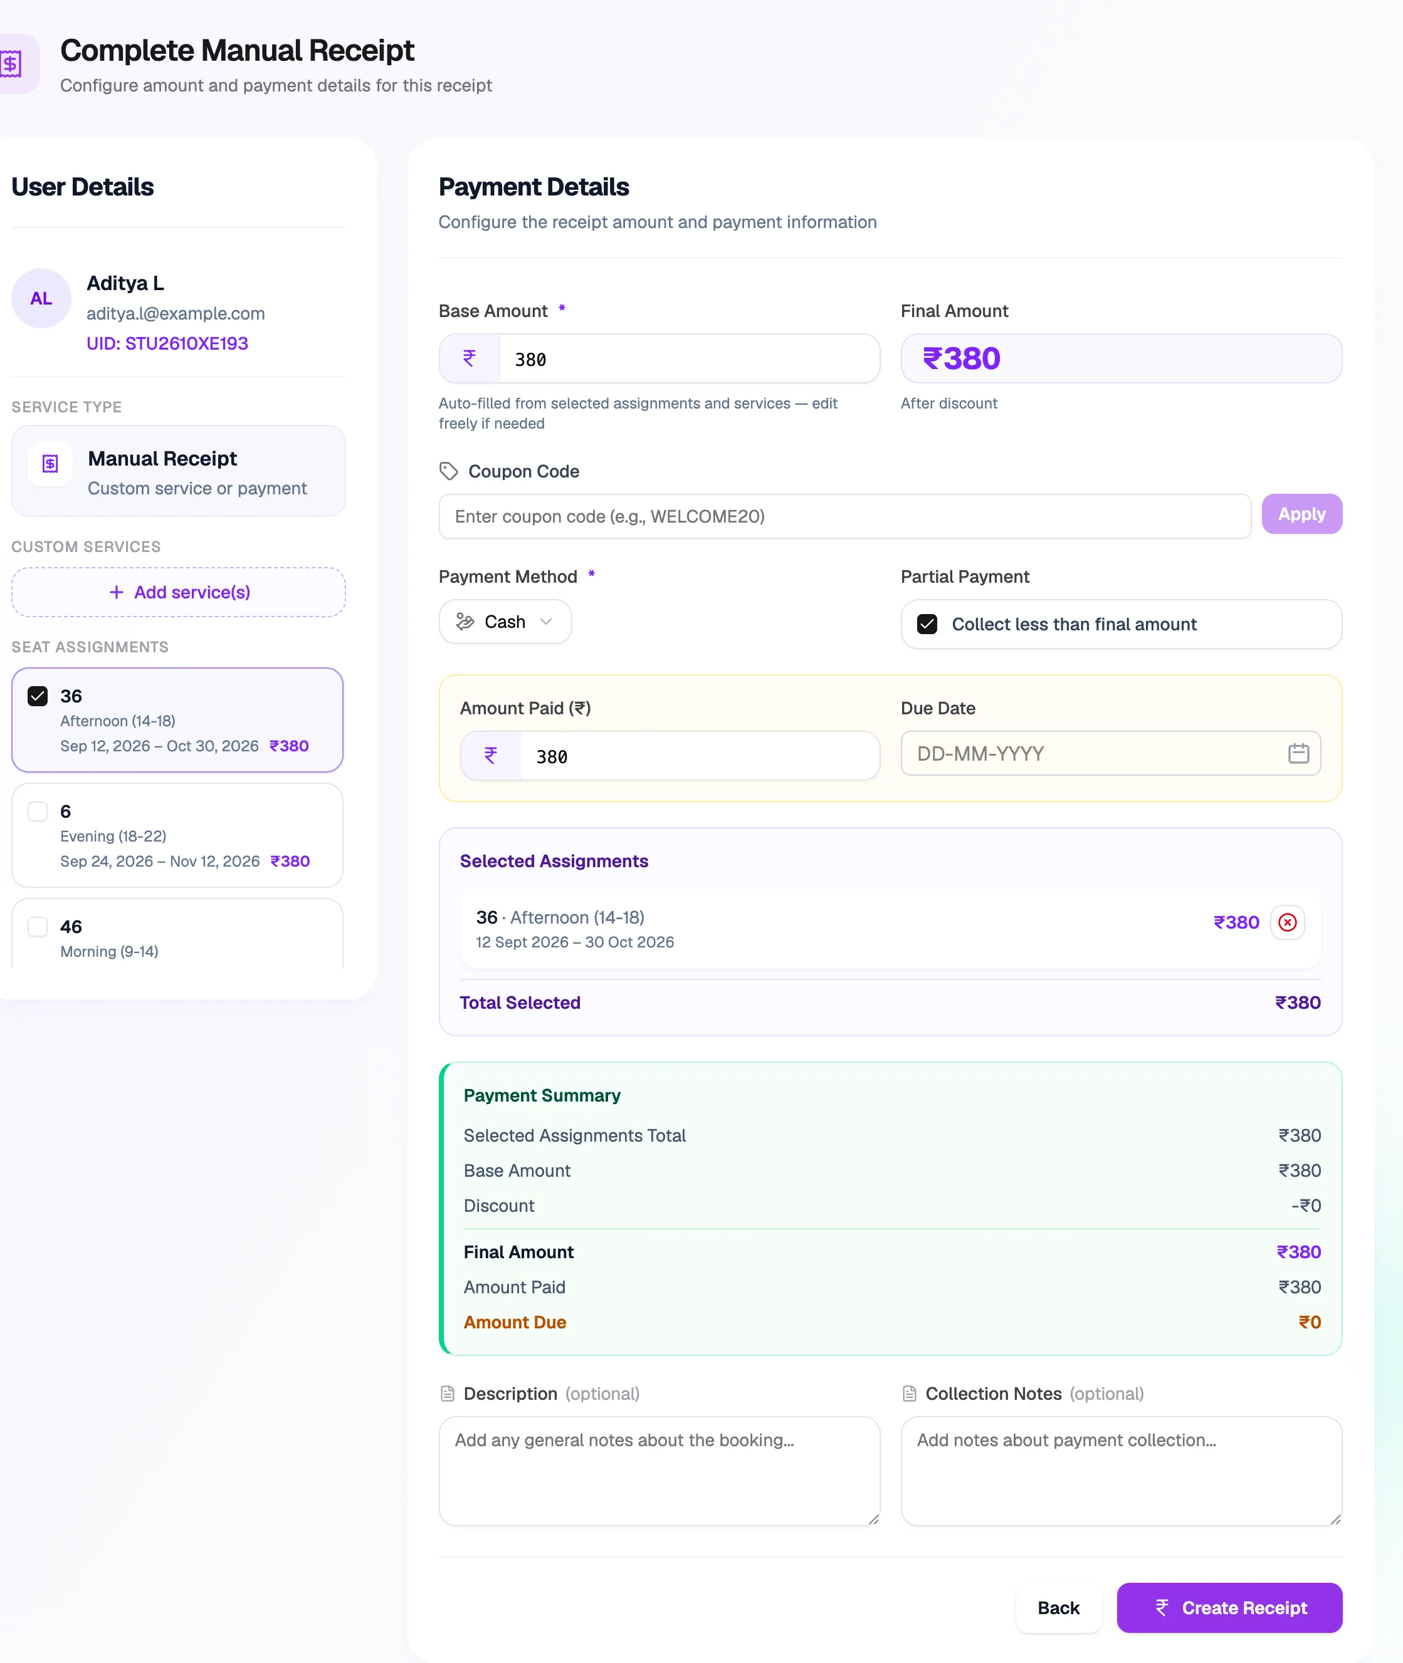The width and height of the screenshot is (1403, 1663).
Task: Uncheck seat assignment 36 checkbox
Action: [38, 696]
